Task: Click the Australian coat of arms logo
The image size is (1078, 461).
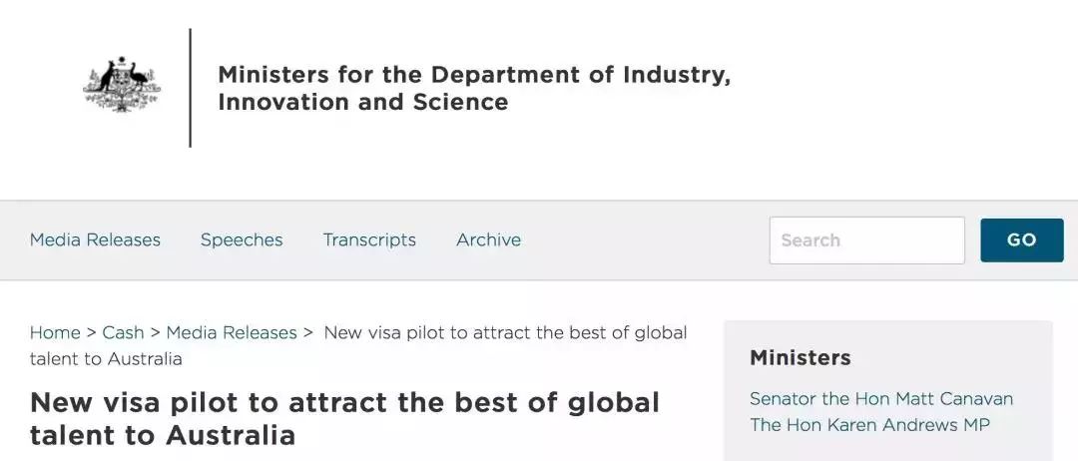Action: [x=122, y=85]
